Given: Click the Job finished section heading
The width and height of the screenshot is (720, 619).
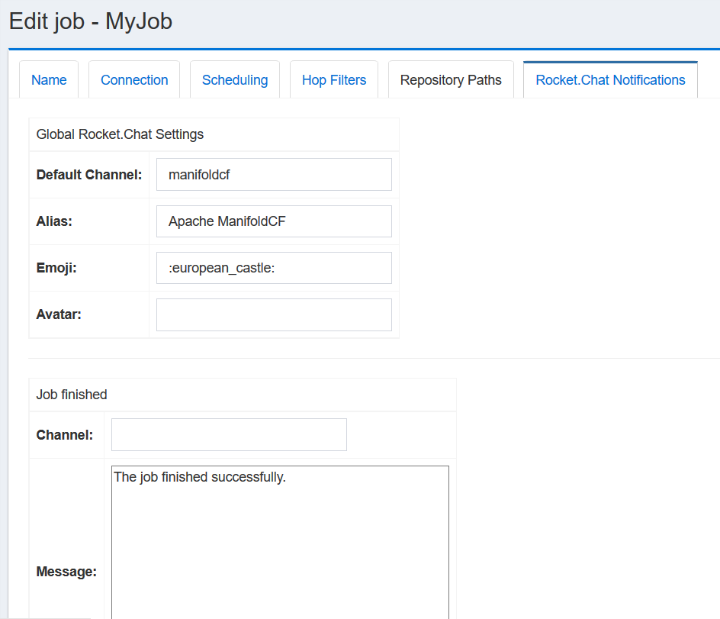Looking at the screenshot, I should [72, 395].
